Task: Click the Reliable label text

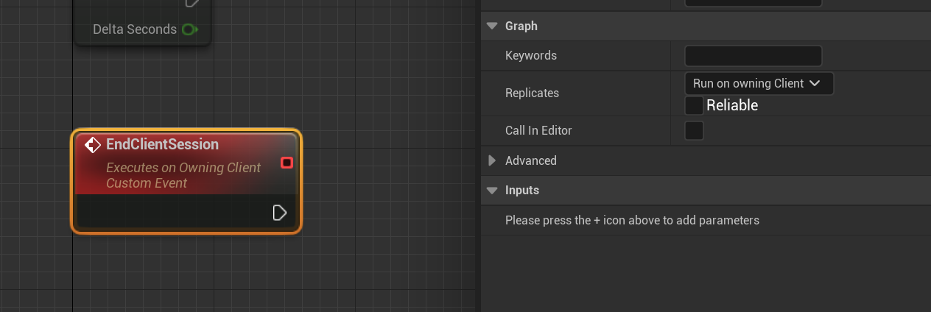Action: 732,105
